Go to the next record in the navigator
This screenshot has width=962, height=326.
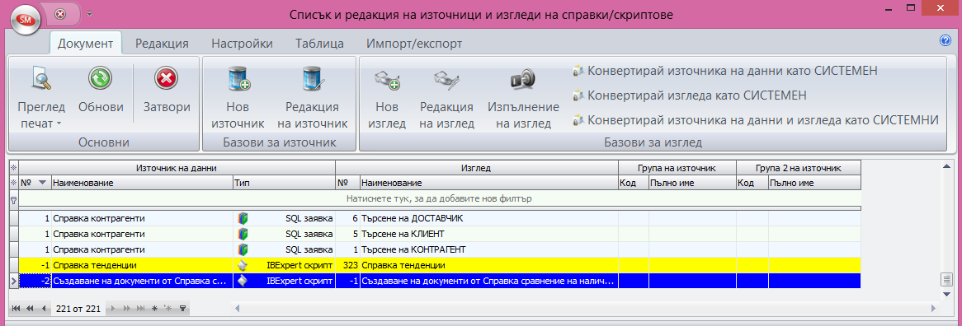(x=114, y=309)
